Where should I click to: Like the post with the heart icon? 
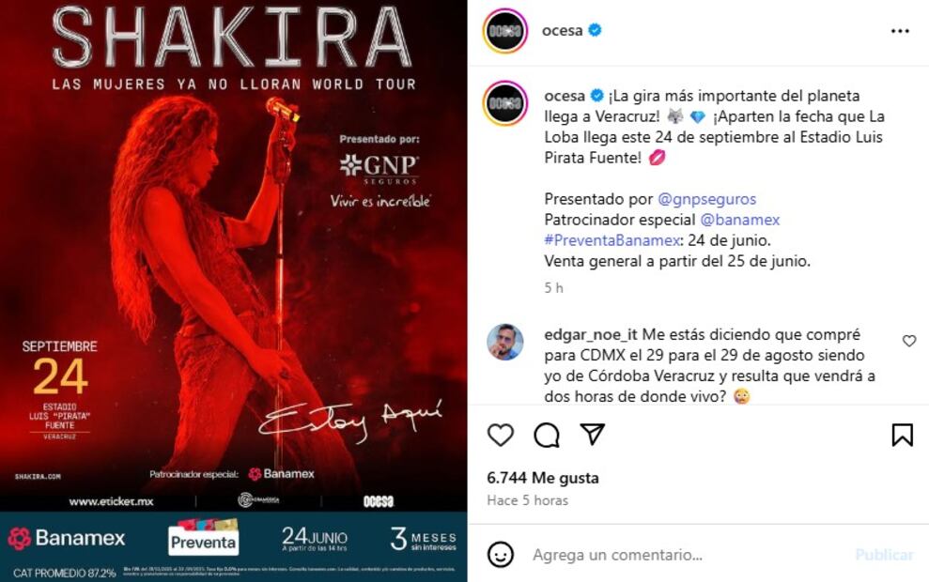[x=501, y=436]
